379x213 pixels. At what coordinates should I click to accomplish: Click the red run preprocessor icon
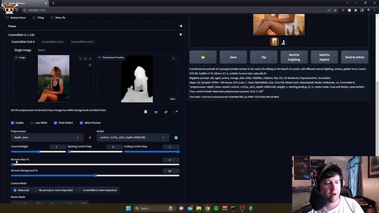(x=90, y=138)
